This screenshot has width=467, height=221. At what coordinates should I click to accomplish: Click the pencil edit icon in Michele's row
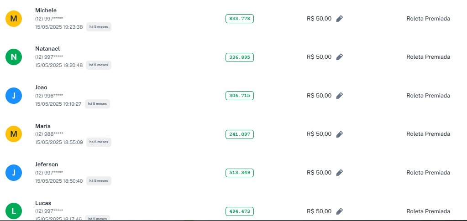click(x=339, y=19)
